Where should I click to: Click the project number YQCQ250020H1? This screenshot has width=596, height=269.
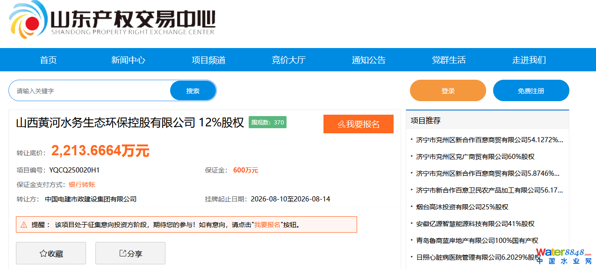click(74, 170)
